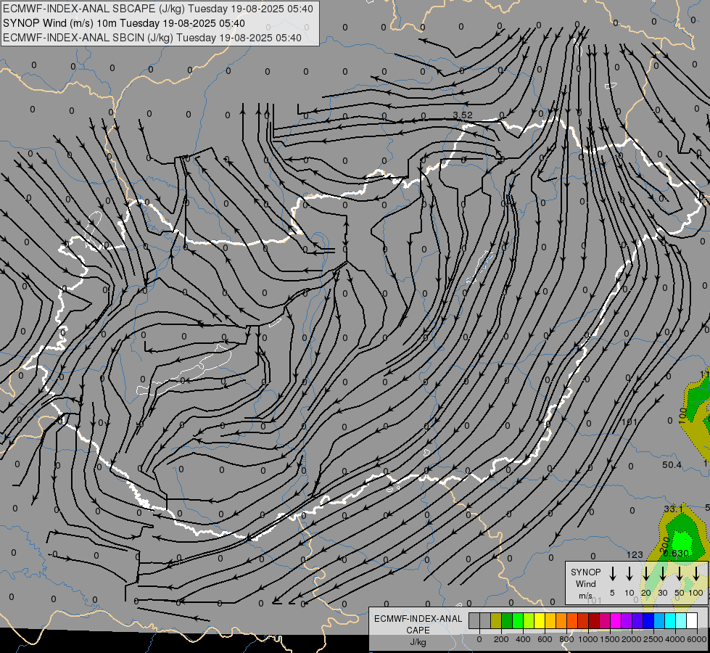The height and width of the screenshot is (653, 710).
Task: Pick the dark red CAPE legend swatch
Action: [x=594, y=620]
